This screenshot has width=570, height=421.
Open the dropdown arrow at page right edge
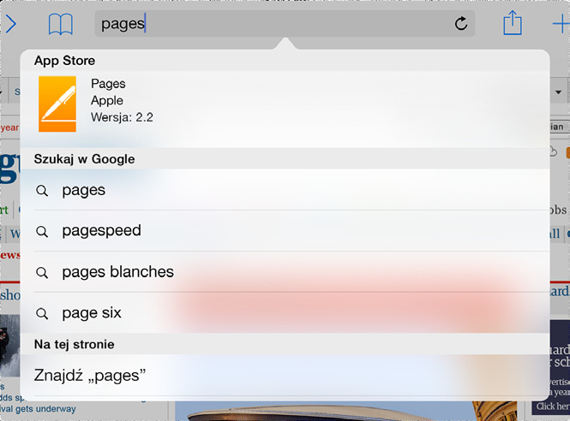(x=559, y=92)
